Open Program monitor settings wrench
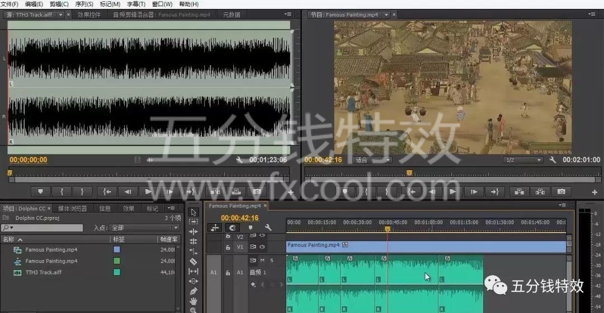Image resolution: width=604 pixels, height=313 pixels. [553, 160]
